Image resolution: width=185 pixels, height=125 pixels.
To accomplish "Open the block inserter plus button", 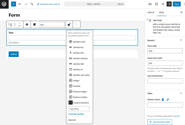I will (14, 4).
